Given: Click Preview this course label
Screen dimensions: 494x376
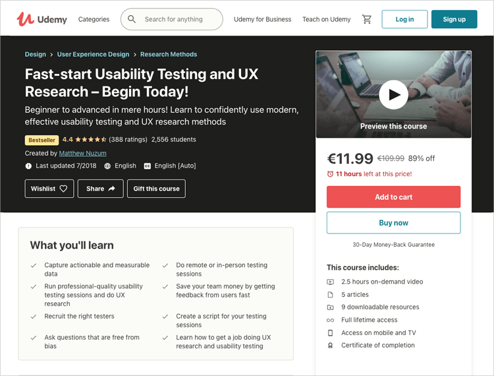Looking at the screenshot, I should (393, 126).
